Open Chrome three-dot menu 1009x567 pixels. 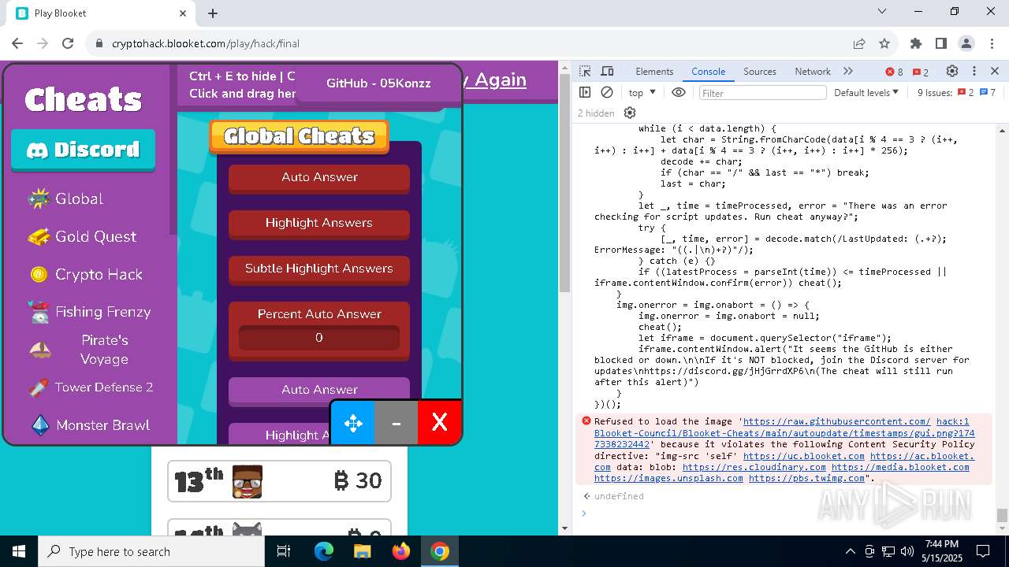pos(992,43)
